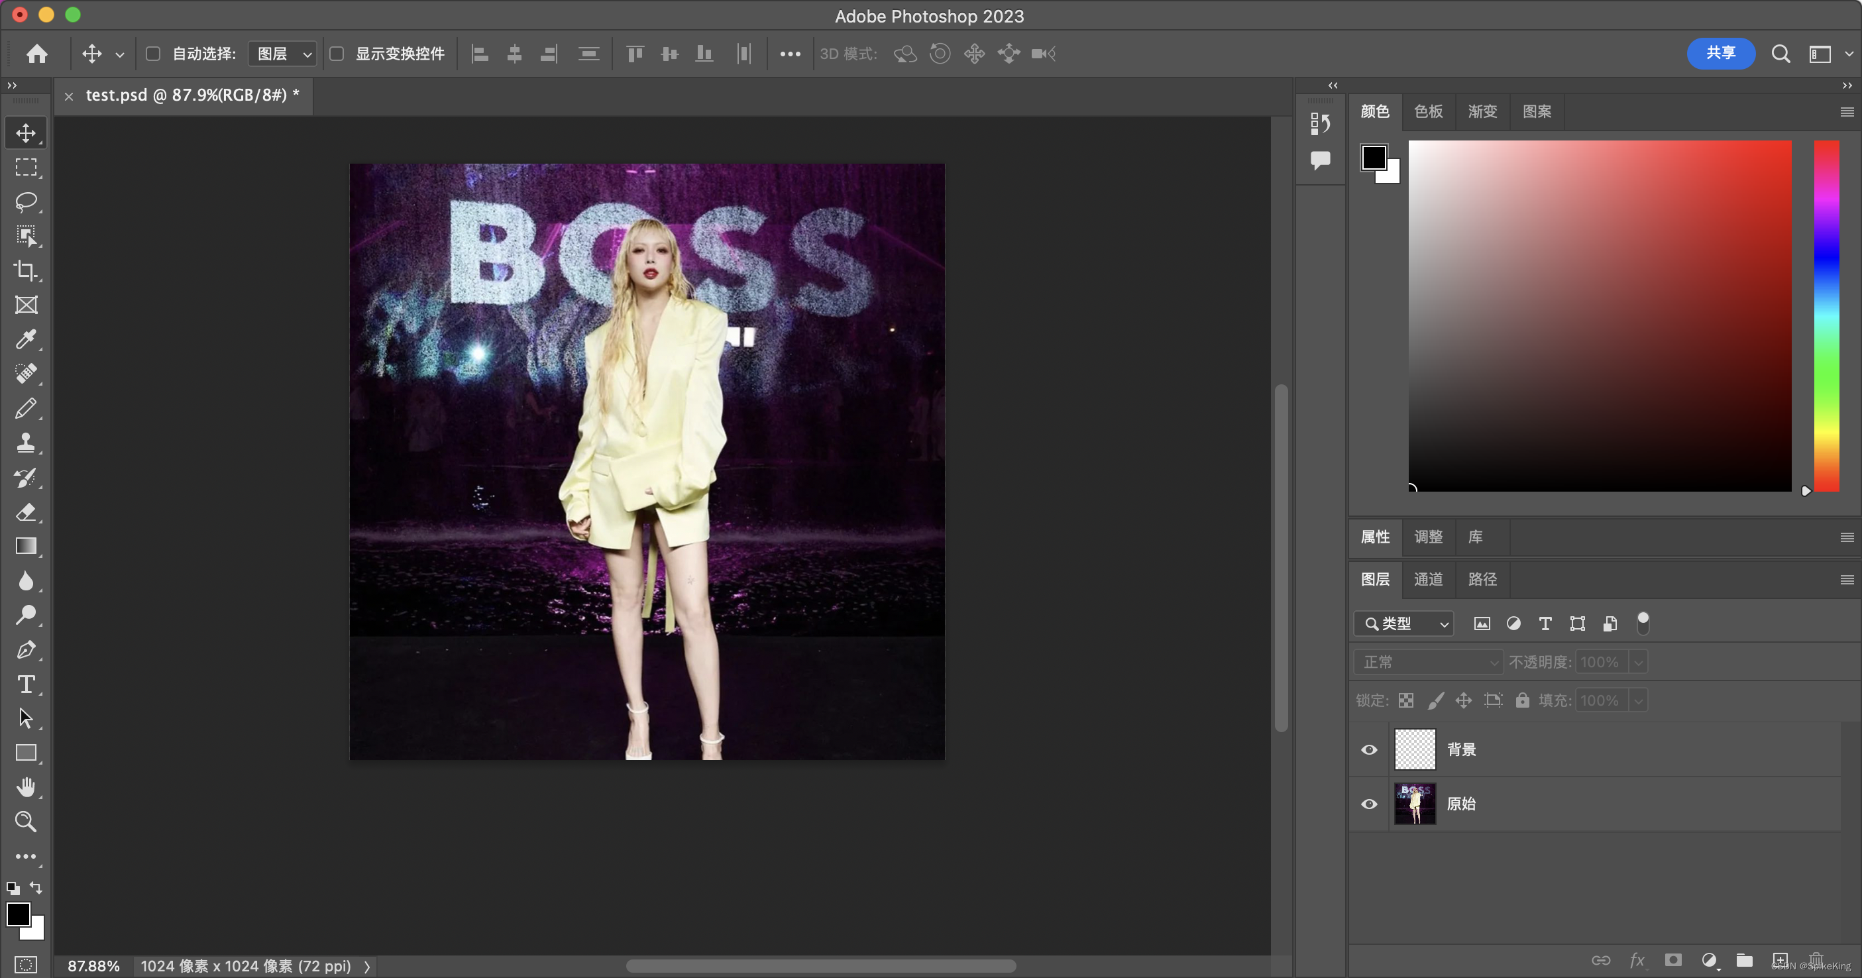Select the Clone Stamp tool
1862x978 pixels.
pyautogui.click(x=26, y=443)
